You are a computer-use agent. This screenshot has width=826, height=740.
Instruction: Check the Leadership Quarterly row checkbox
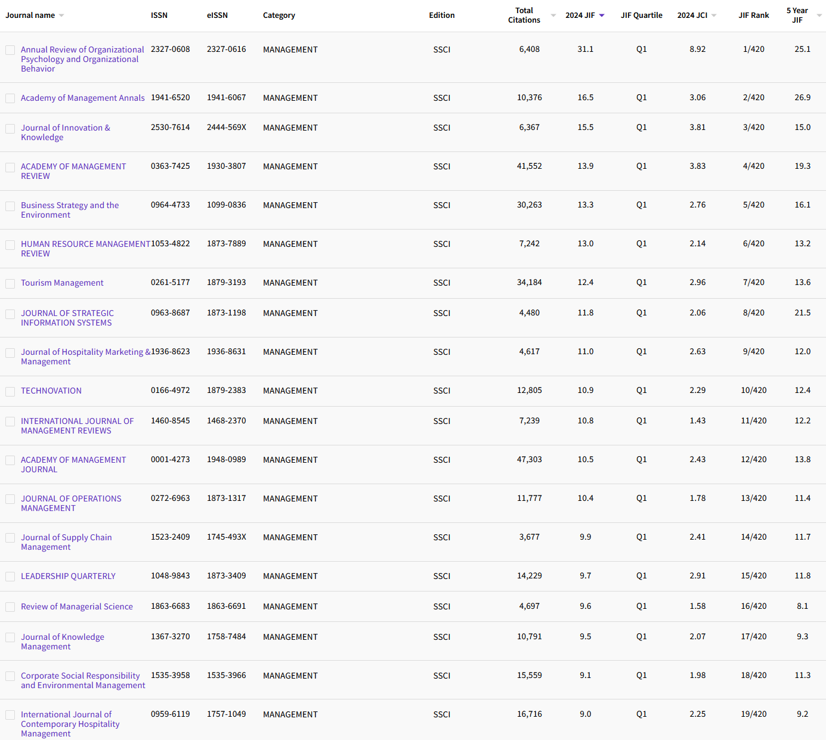point(10,577)
